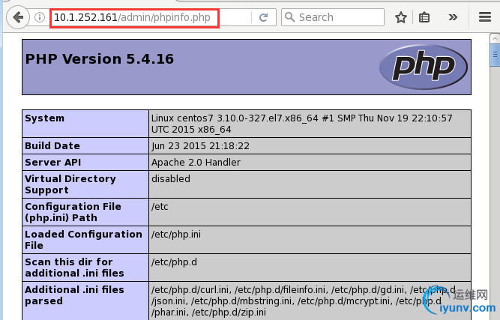
Task: Focus the Search input field
Action: point(333,17)
